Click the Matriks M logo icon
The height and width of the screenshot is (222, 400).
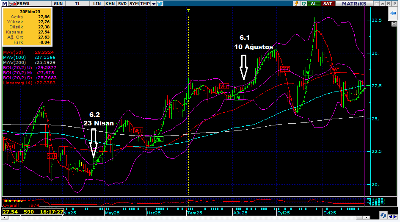click(x=4, y=3)
